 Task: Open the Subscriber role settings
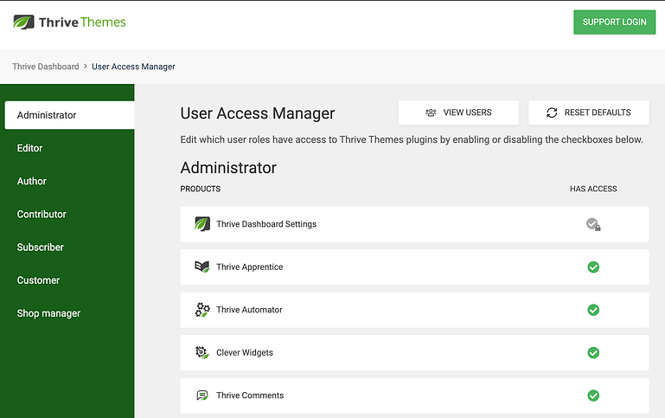41,248
